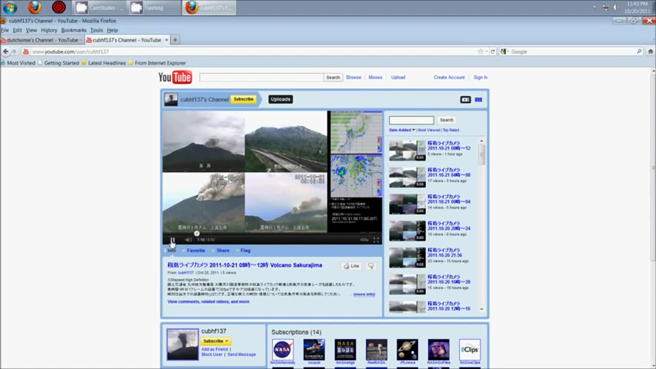Sort uploads by Top Rated

pyautogui.click(x=451, y=130)
